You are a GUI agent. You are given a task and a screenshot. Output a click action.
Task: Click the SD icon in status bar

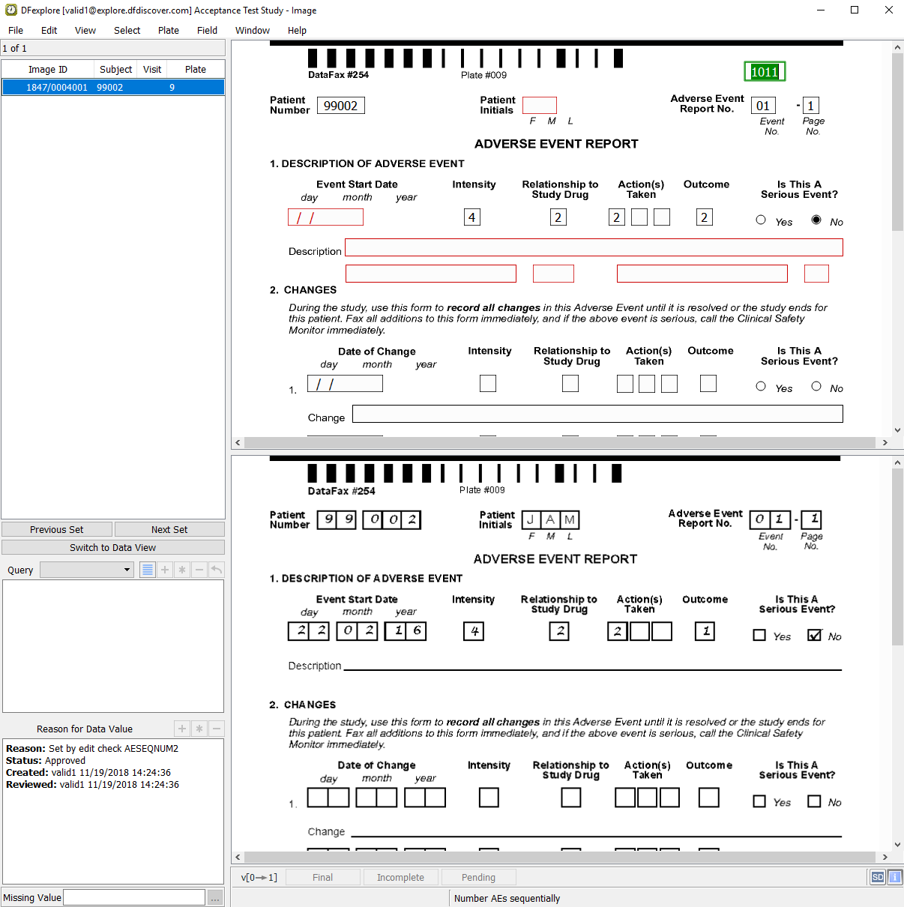878,877
